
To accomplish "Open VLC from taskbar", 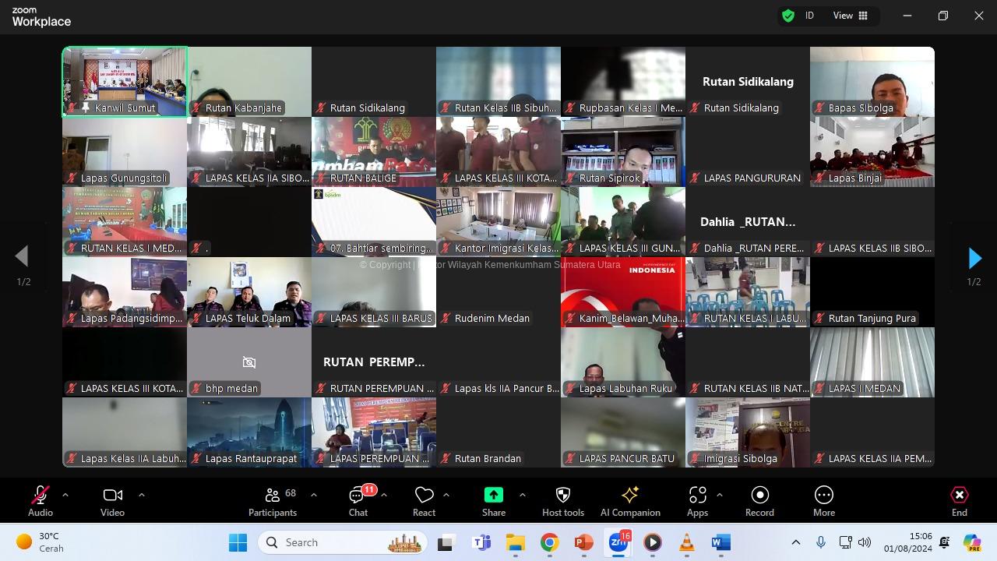I will (687, 542).
